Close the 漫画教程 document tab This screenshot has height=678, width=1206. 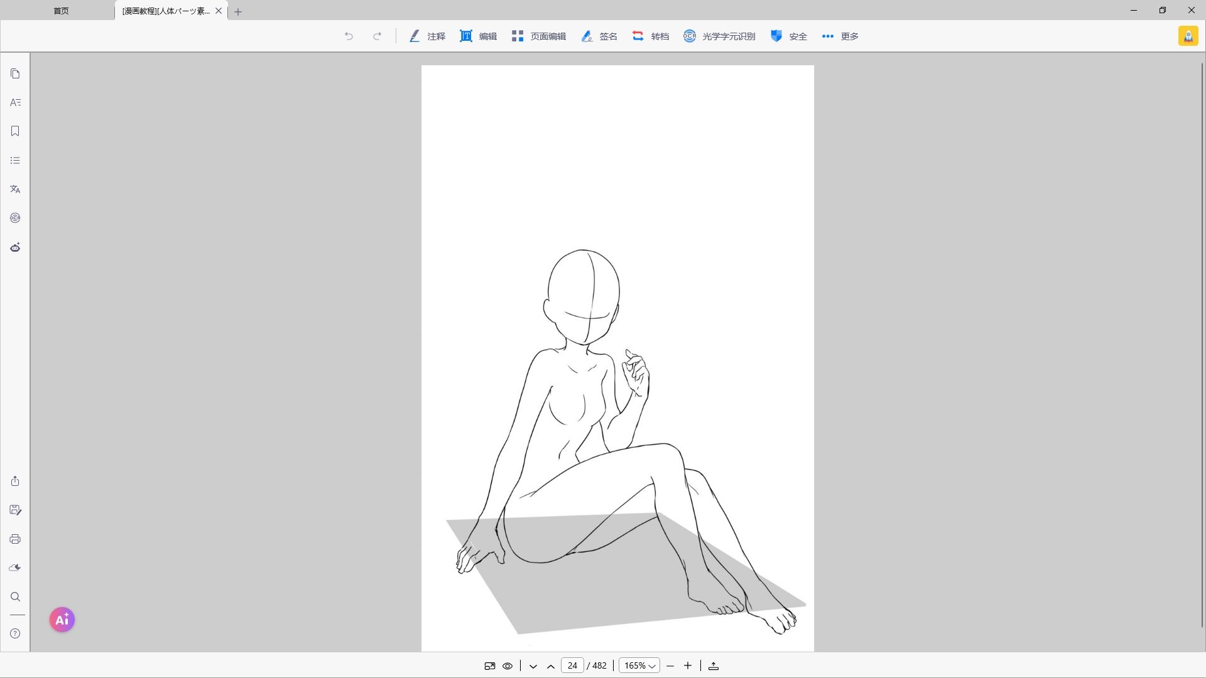tap(219, 11)
